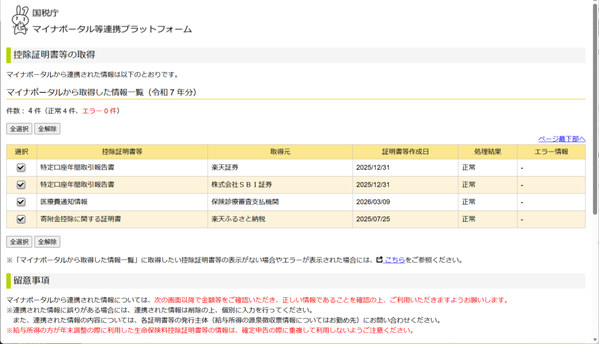Click the 控除証明書等 column header
This screenshot has width=599, height=344.
pos(122,152)
